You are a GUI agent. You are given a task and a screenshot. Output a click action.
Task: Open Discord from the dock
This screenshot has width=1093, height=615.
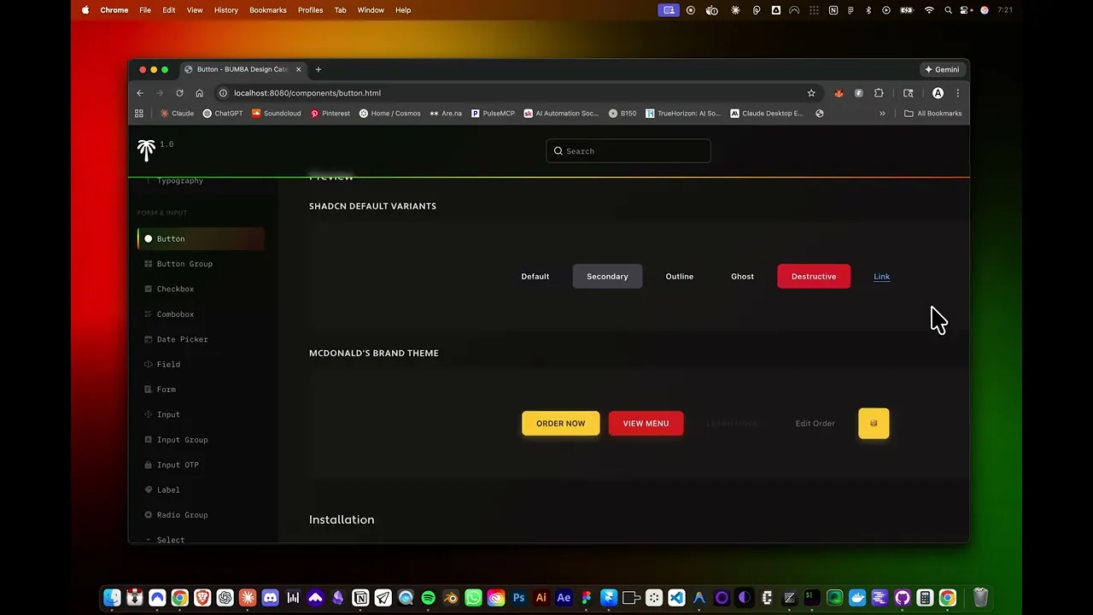[x=270, y=598]
